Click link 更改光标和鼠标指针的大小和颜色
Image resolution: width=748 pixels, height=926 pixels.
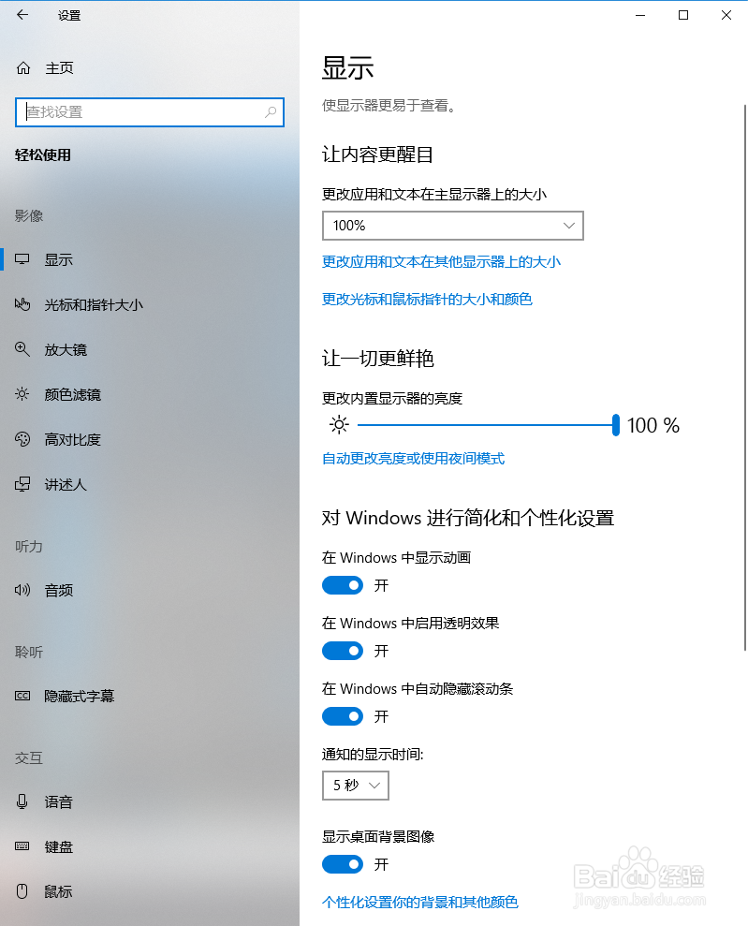click(427, 299)
